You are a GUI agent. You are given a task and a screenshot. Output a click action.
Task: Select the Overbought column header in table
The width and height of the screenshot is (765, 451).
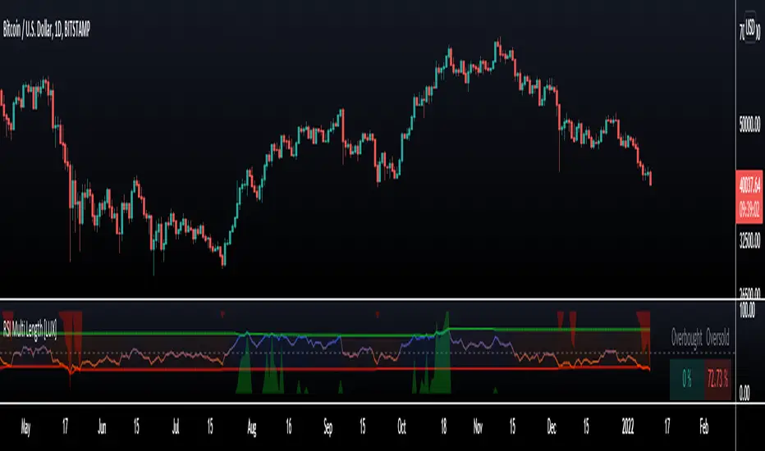(686, 337)
